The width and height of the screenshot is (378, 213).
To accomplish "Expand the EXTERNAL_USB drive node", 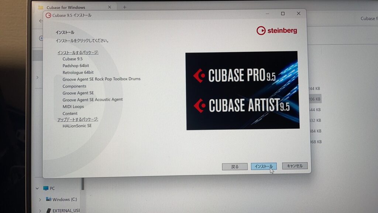I will pos(40,210).
